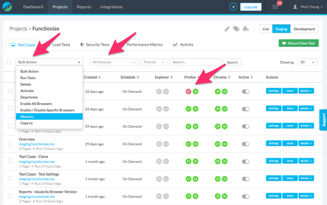This screenshot has width=327, height=205.
Task: Click the Functionize logo icon
Action: 7,7
